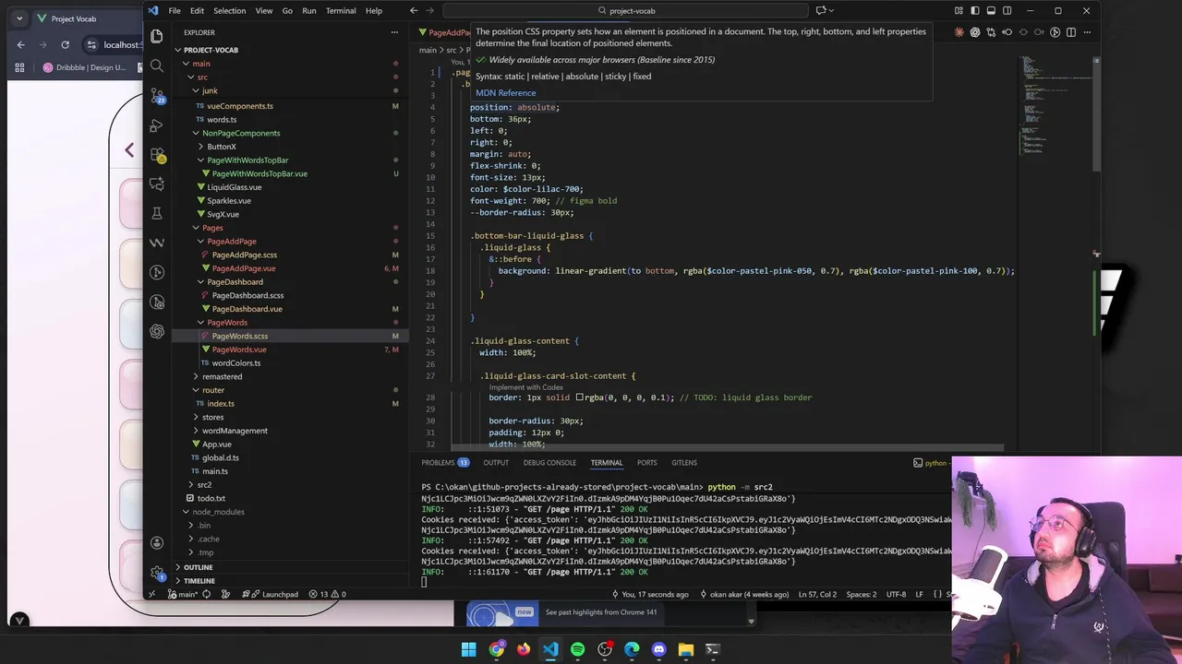Image resolution: width=1182 pixels, height=664 pixels.
Task: Open Firefox from the taskbar
Action: coord(524,649)
